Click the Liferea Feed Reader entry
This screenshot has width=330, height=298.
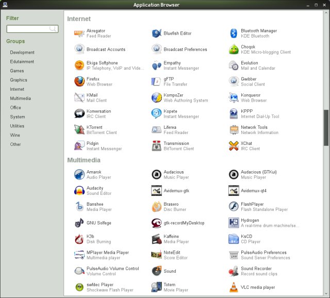click(170, 129)
